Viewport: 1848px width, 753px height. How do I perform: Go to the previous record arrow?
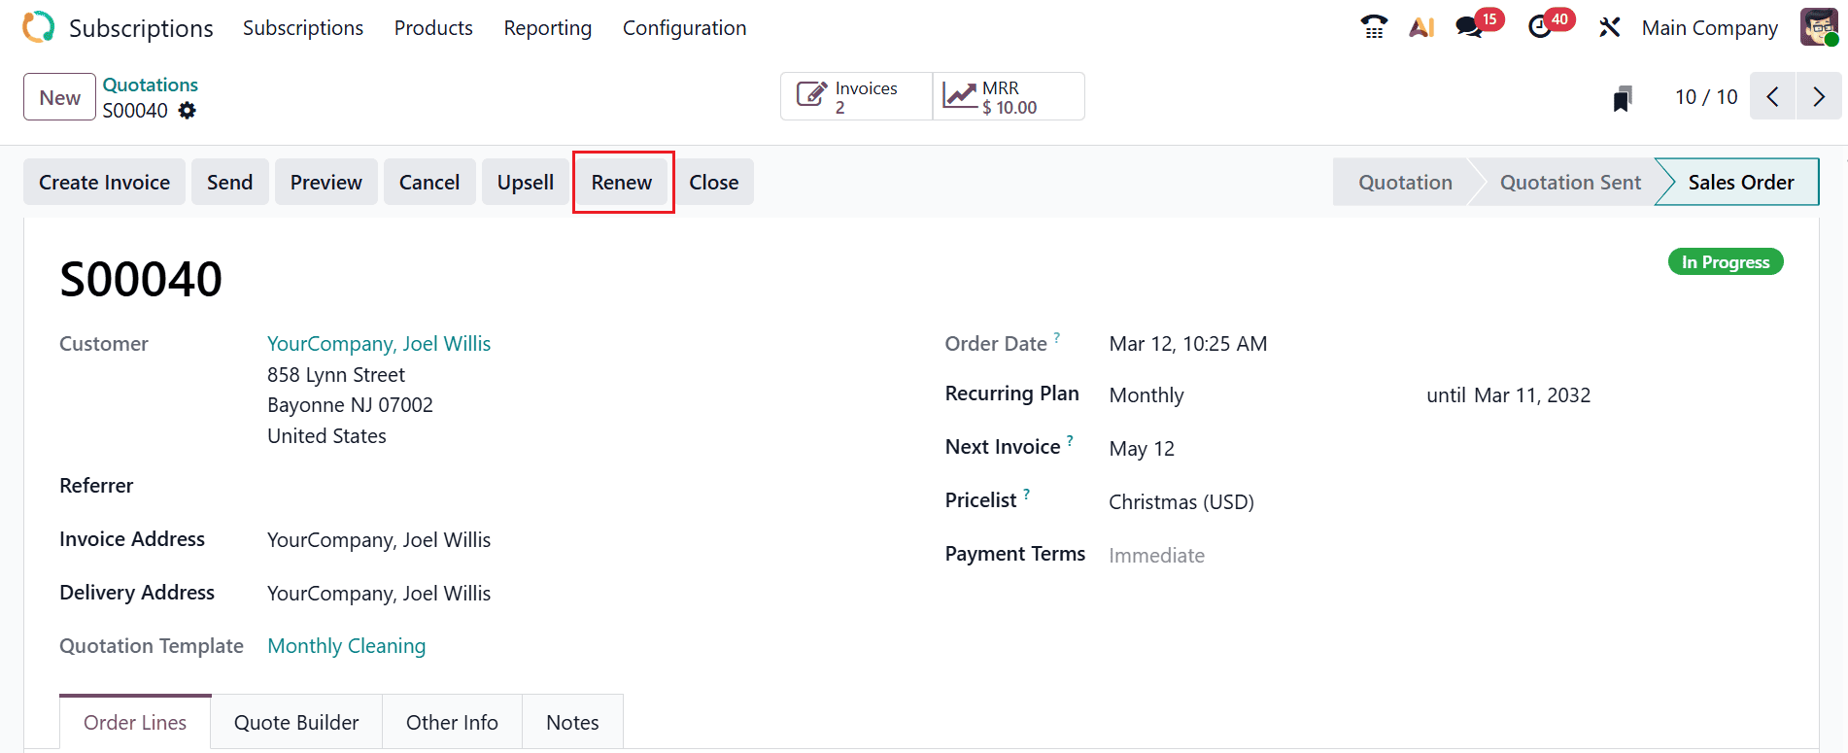(1772, 96)
